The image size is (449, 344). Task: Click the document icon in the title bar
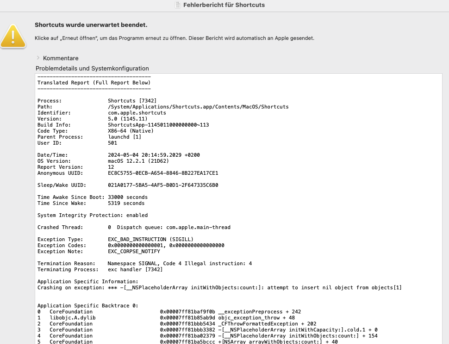(178, 5)
